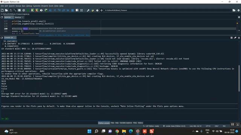Click LSP Python ready status

151,126
